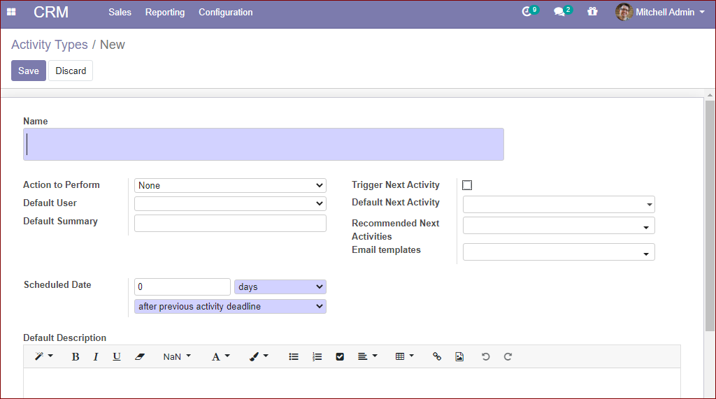Enable the Trigger Next Activity checkbox
The height and width of the screenshot is (399, 716).
467,185
